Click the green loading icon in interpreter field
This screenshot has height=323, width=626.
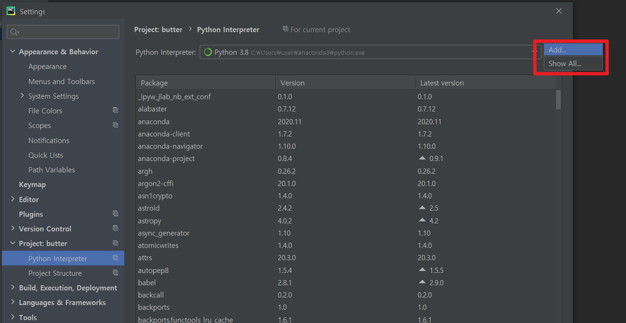[x=208, y=52]
